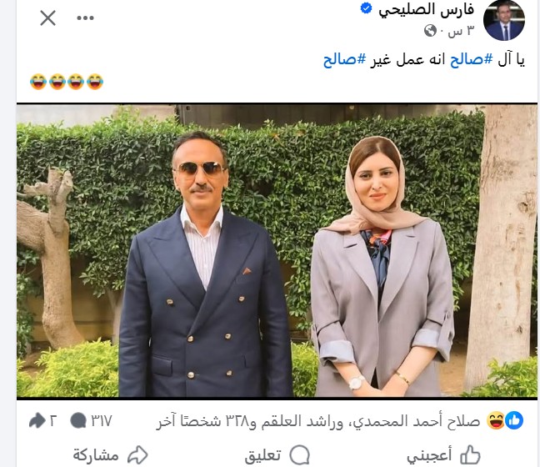
Task: Click the thumbs-up icon beside أعجبني
Action: click(471, 455)
